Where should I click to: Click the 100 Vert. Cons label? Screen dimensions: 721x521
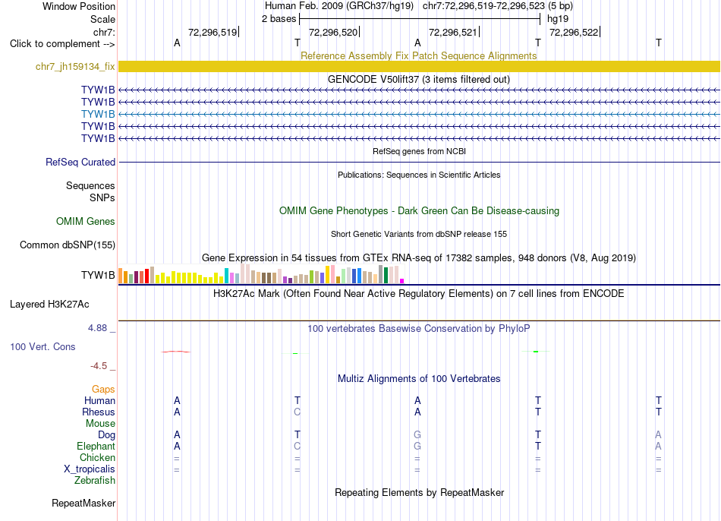click(x=43, y=346)
